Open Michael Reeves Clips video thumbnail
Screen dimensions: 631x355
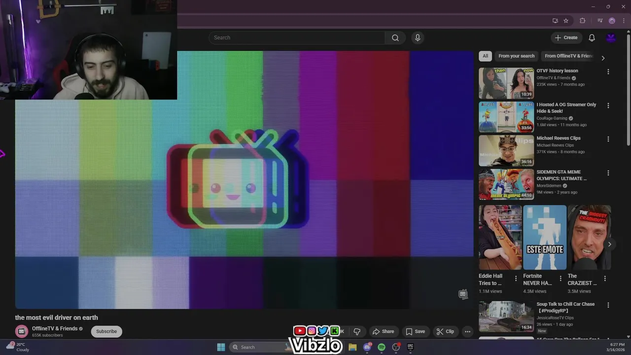506,151
